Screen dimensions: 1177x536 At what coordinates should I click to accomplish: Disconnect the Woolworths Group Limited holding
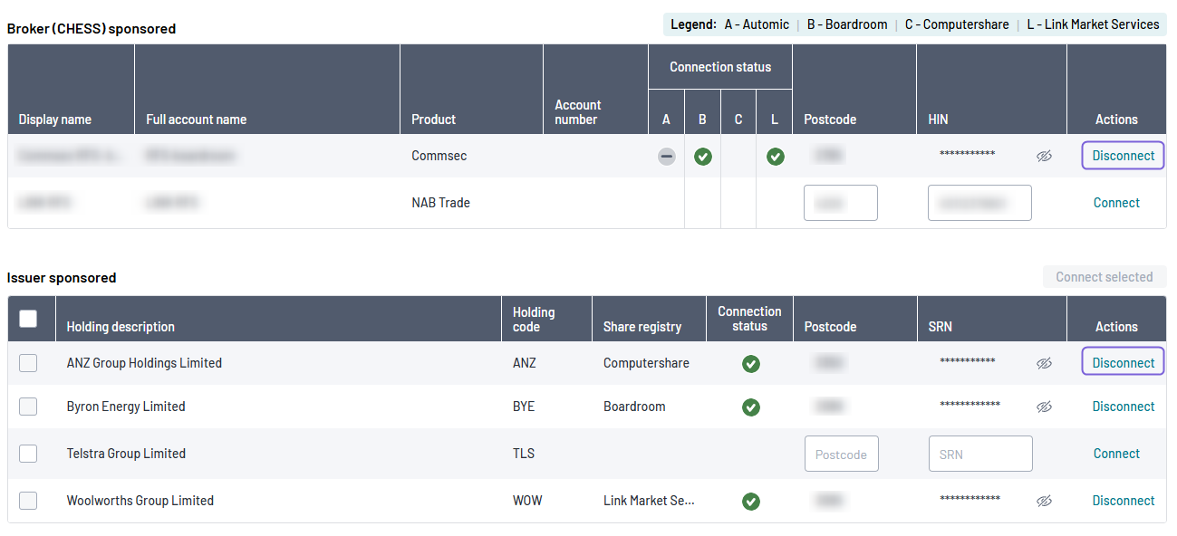coord(1124,501)
